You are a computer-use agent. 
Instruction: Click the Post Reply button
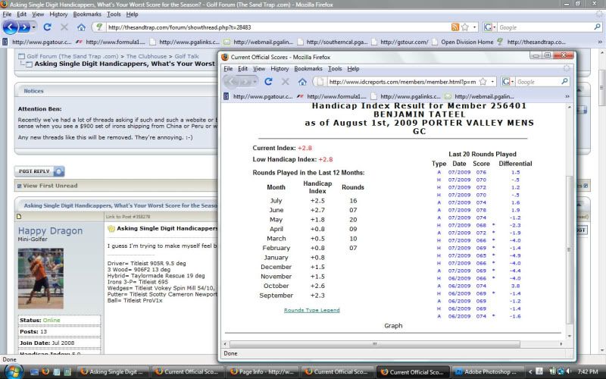point(35,171)
